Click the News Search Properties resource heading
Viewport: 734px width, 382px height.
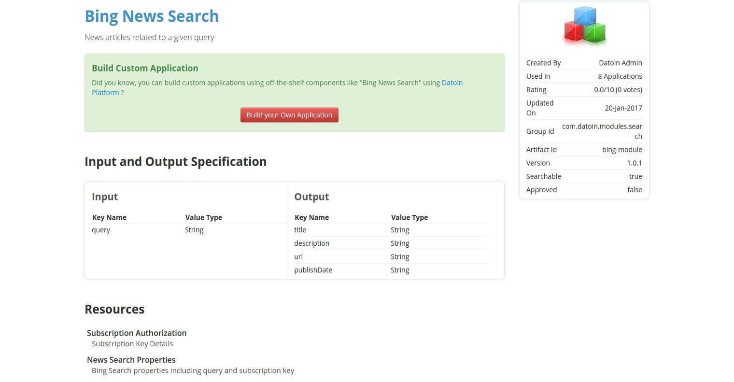click(131, 360)
